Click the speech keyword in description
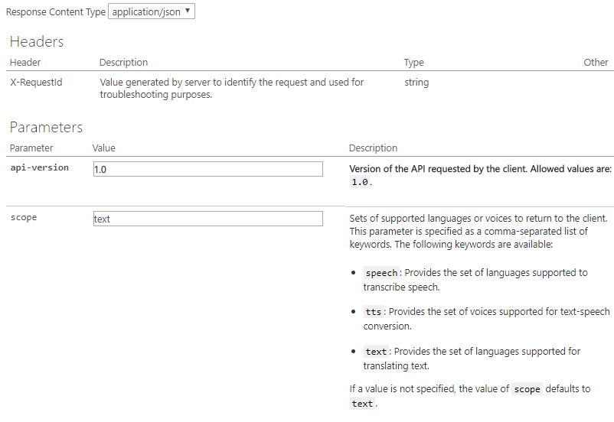Image resolution: width=614 pixels, height=422 pixels. tap(381, 273)
